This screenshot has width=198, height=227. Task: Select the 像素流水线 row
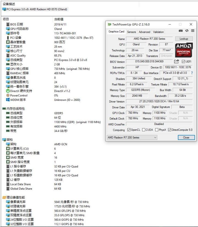click(18, 77)
